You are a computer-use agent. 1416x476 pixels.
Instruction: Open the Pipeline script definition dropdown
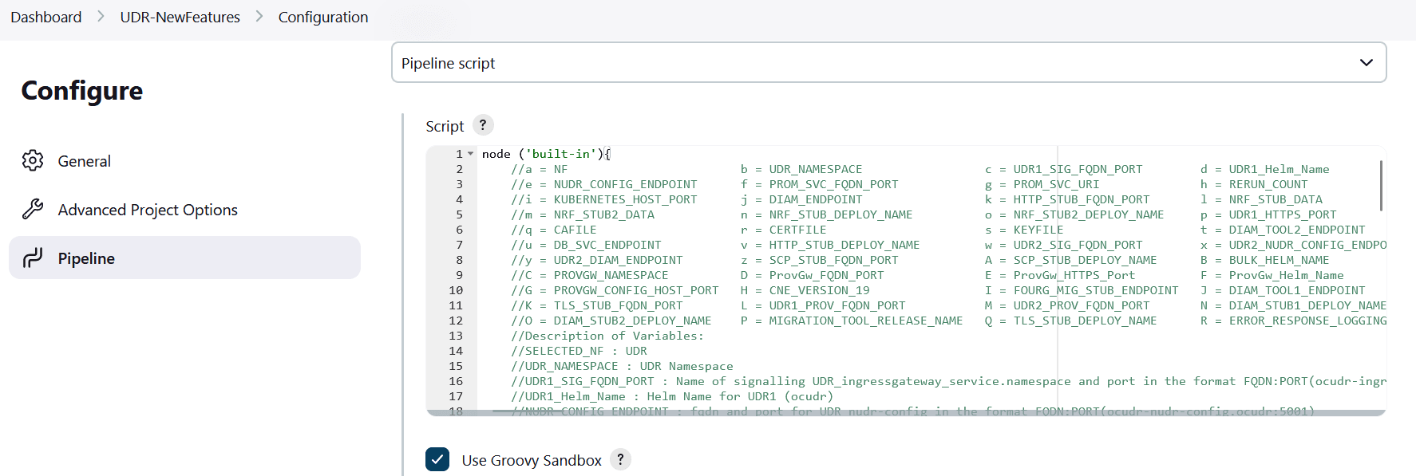pos(888,62)
